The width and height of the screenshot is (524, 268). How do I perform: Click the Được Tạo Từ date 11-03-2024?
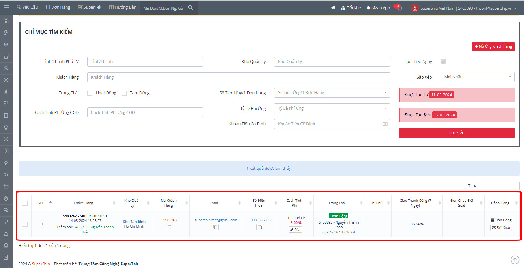coord(441,95)
